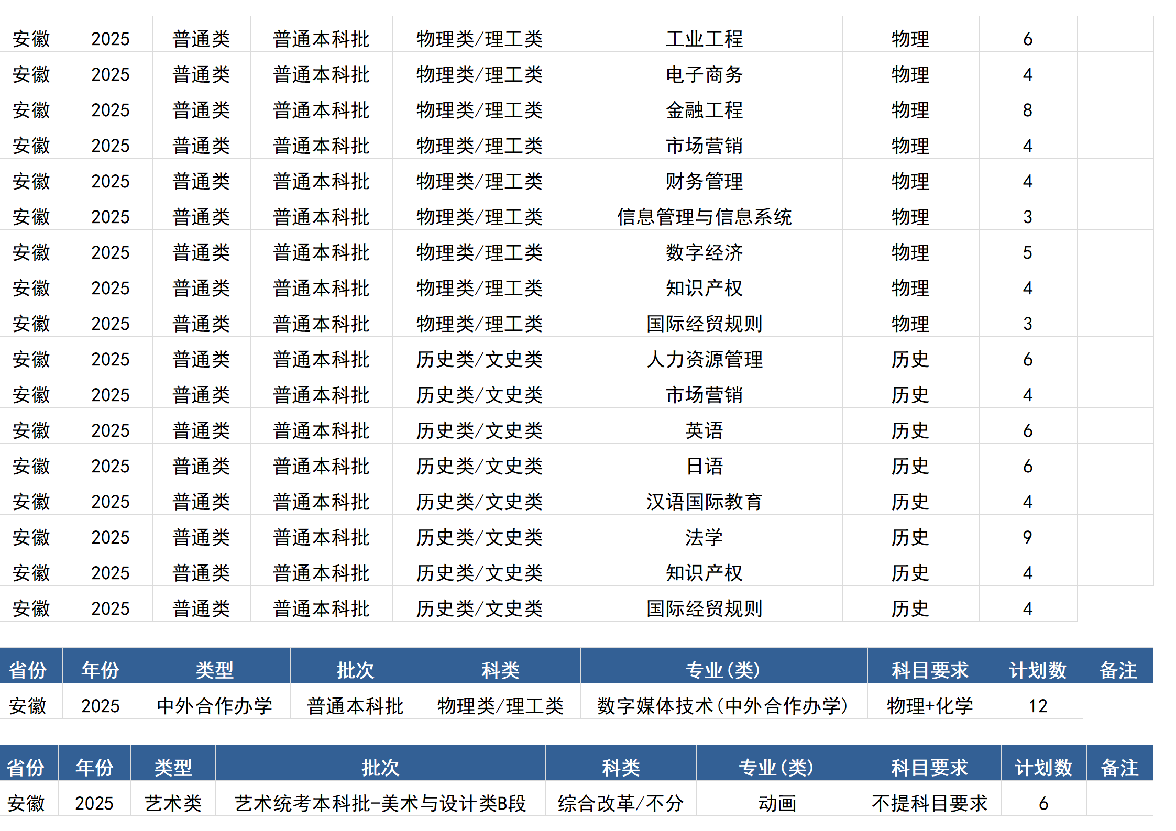
Task: Click the 工业工程 major cell
Action: pos(704,39)
